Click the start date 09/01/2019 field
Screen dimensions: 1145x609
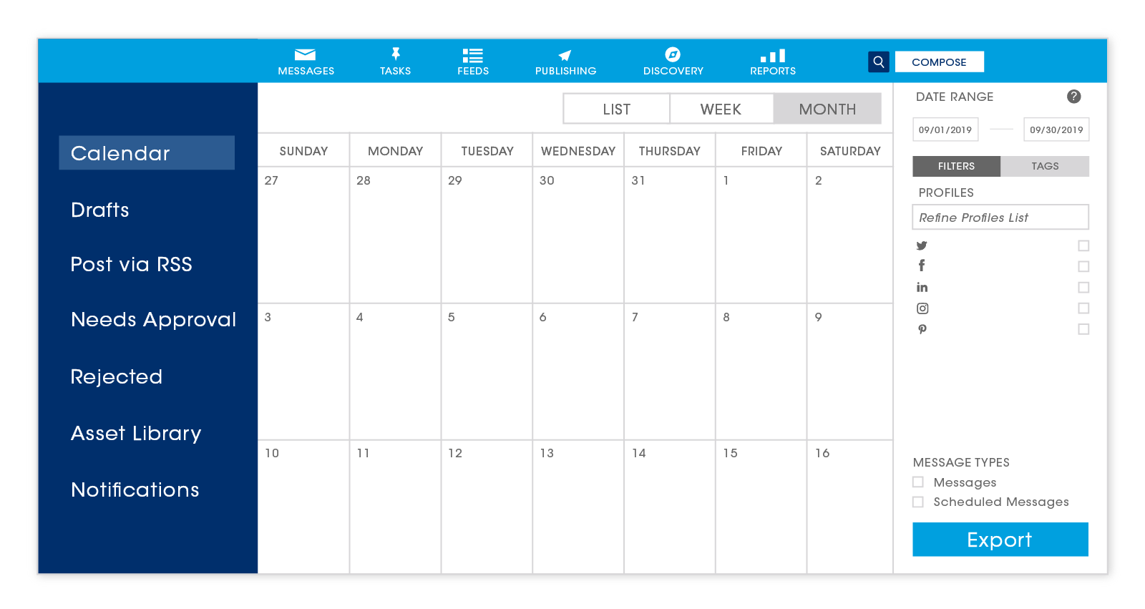click(x=945, y=130)
